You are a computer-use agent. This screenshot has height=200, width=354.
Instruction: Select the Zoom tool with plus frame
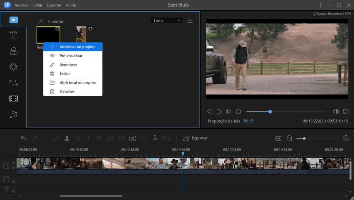tap(110, 138)
